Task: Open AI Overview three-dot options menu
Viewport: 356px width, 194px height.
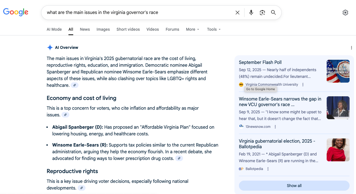Action: (x=352, y=48)
